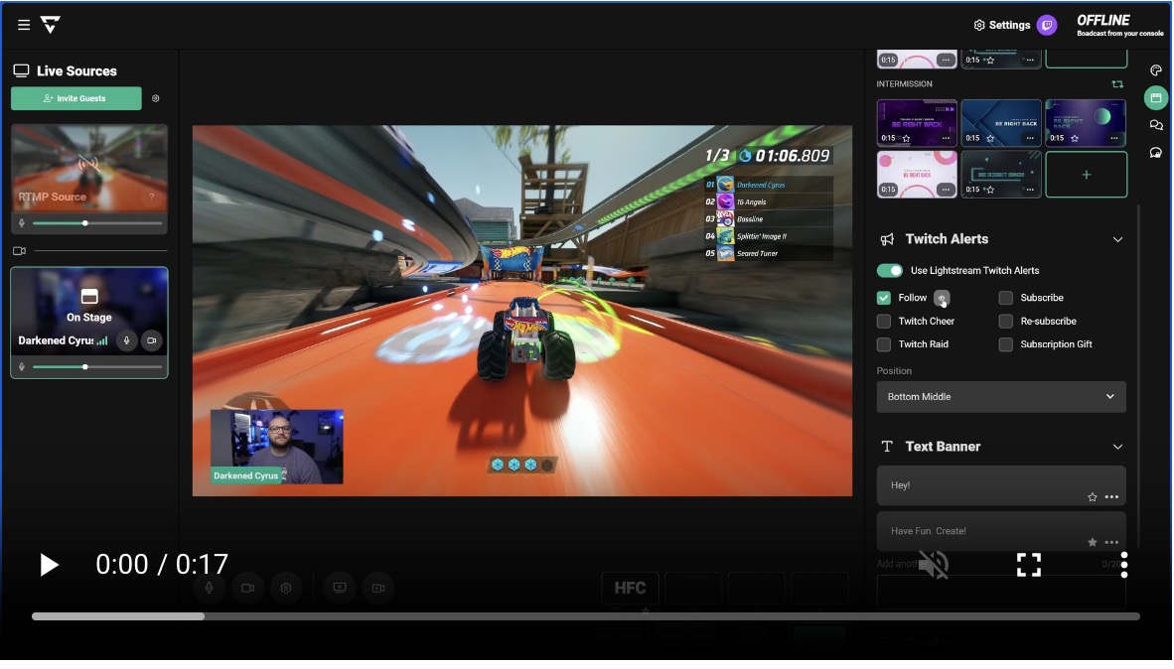The image size is (1174, 669).
Task: Uncheck the Follow alert checkbox
Action: [884, 298]
